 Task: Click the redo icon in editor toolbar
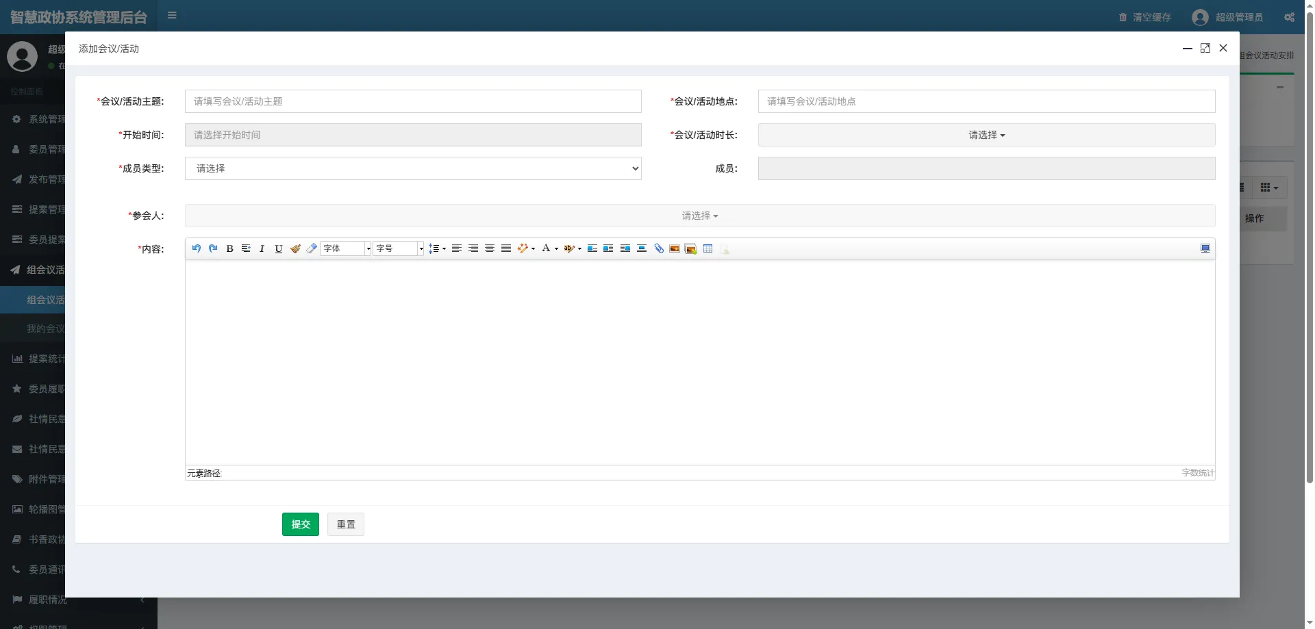213,248
